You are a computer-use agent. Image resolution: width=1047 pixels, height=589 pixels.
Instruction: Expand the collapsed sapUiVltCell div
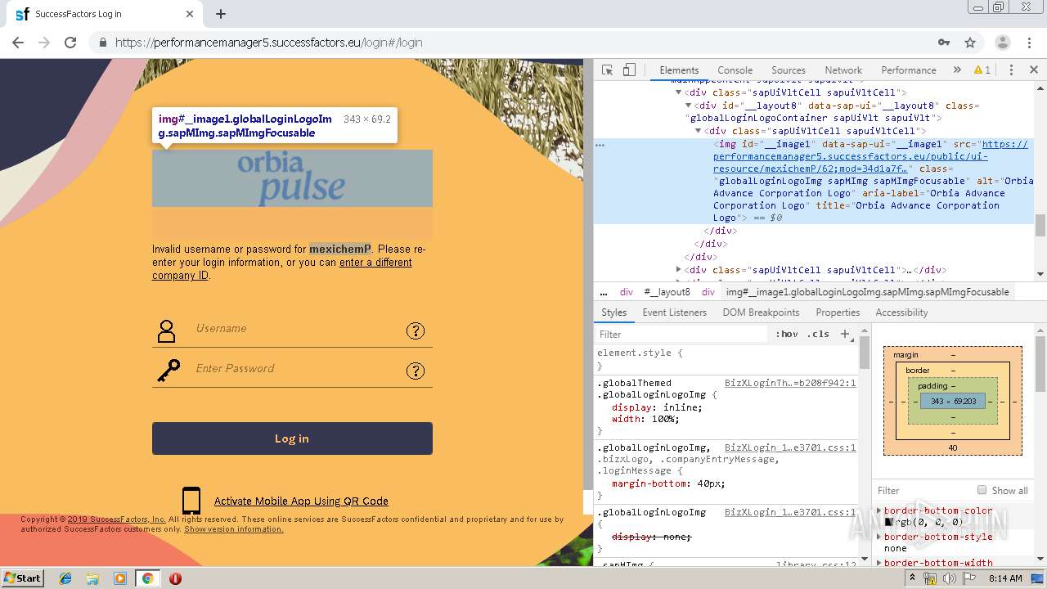point(679,270)
